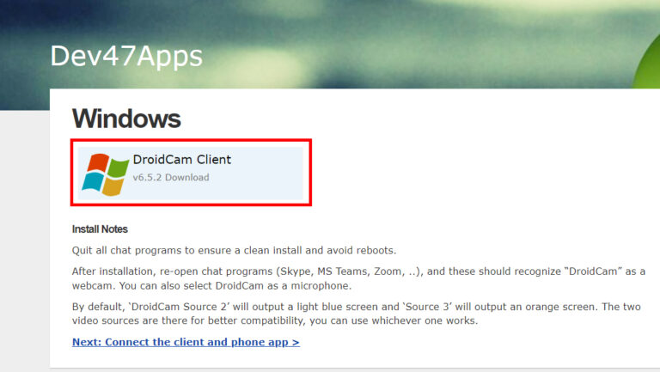Viewport: 660px width, 372px height.
Task: Click the "DroidCam Client" download title
Action: (x=181, y=160)
